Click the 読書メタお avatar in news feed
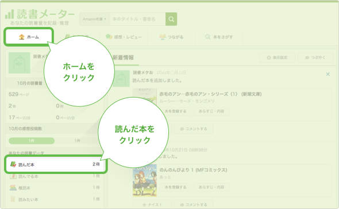 (121, 79)
